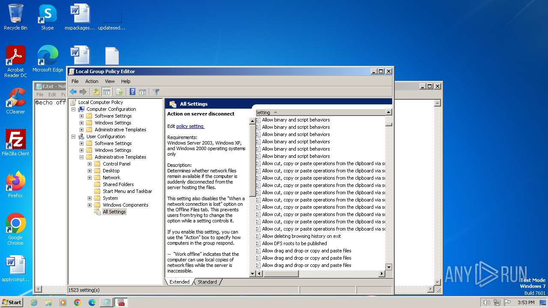Expand Software Settings under Computer Configuration

81,116
